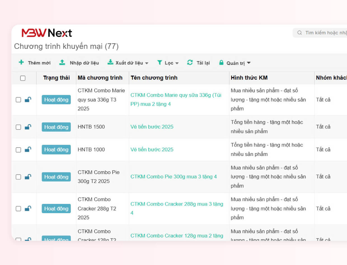Select the checkbox for Combo Cracker 288g row

18,209
